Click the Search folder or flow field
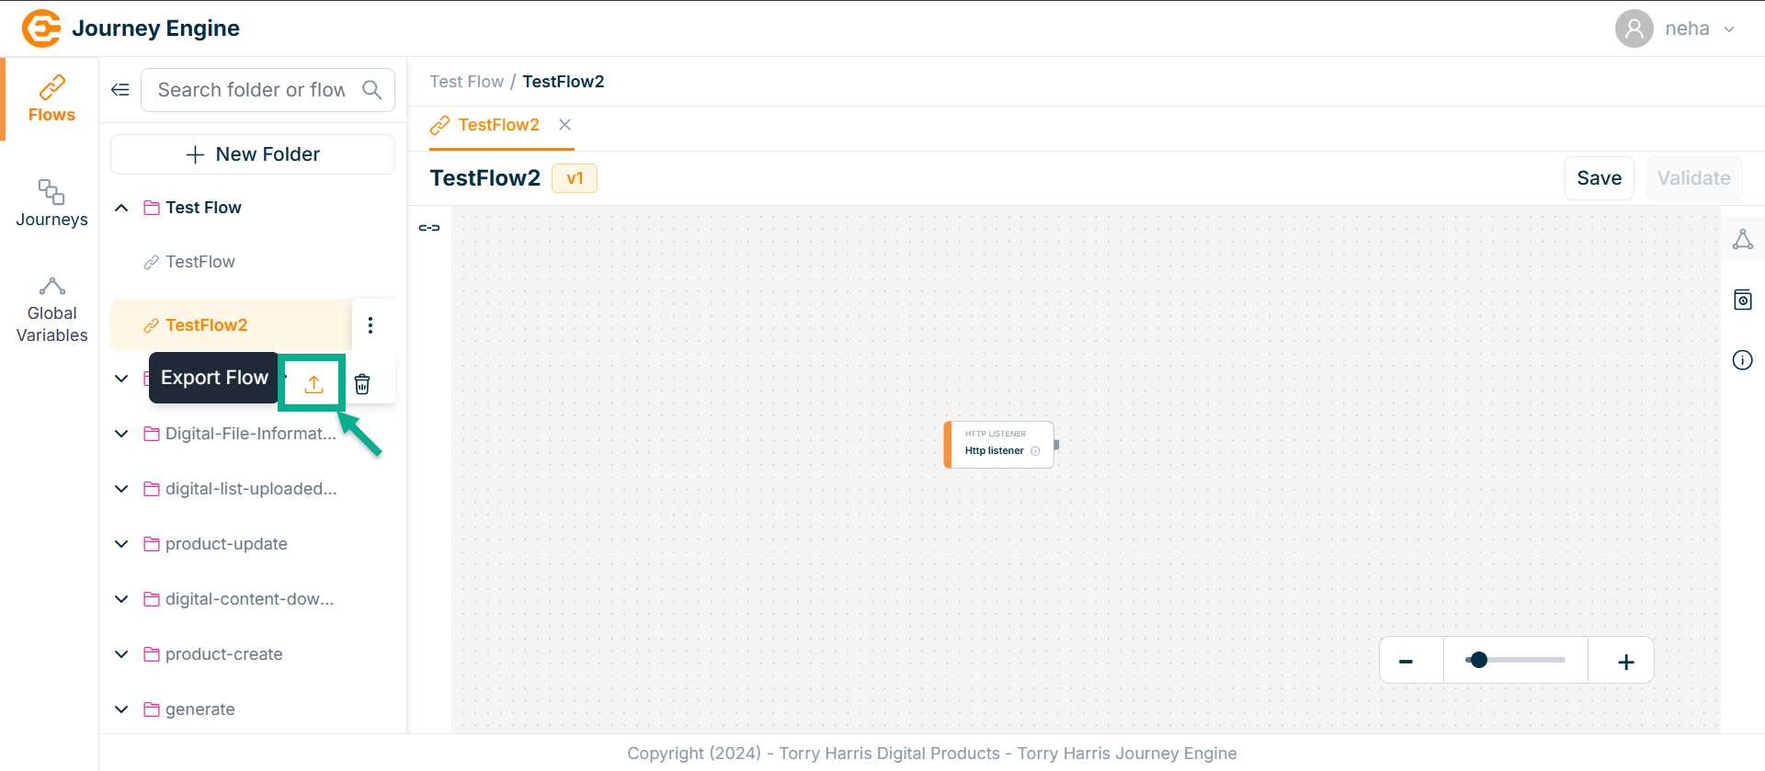The width and height of the screenshot is (1765, 771). coord(252,90)
